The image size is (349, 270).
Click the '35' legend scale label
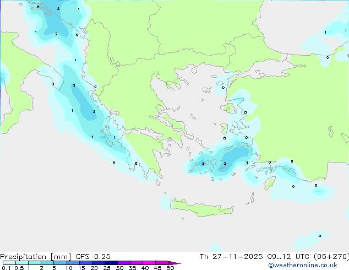tap(132, 268)
